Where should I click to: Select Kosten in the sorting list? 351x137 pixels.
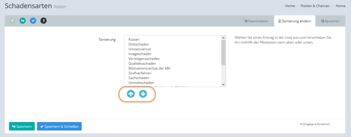pyautogui.click(x=134, y=40)
